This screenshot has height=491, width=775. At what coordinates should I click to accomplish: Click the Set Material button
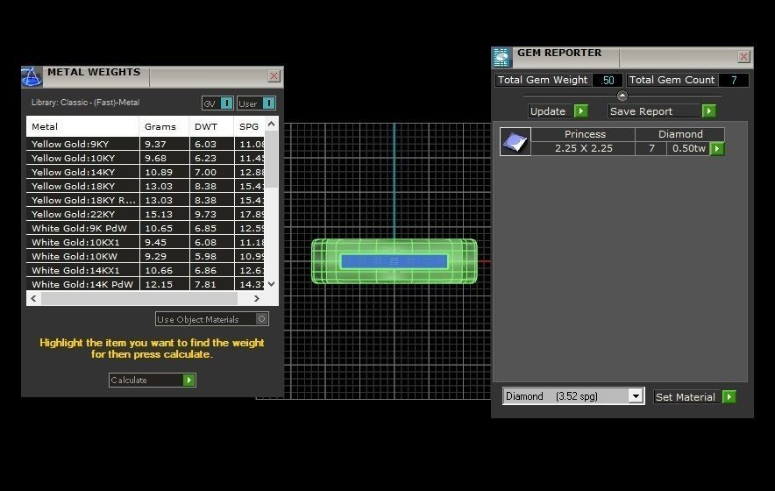[x=695, y=396]
